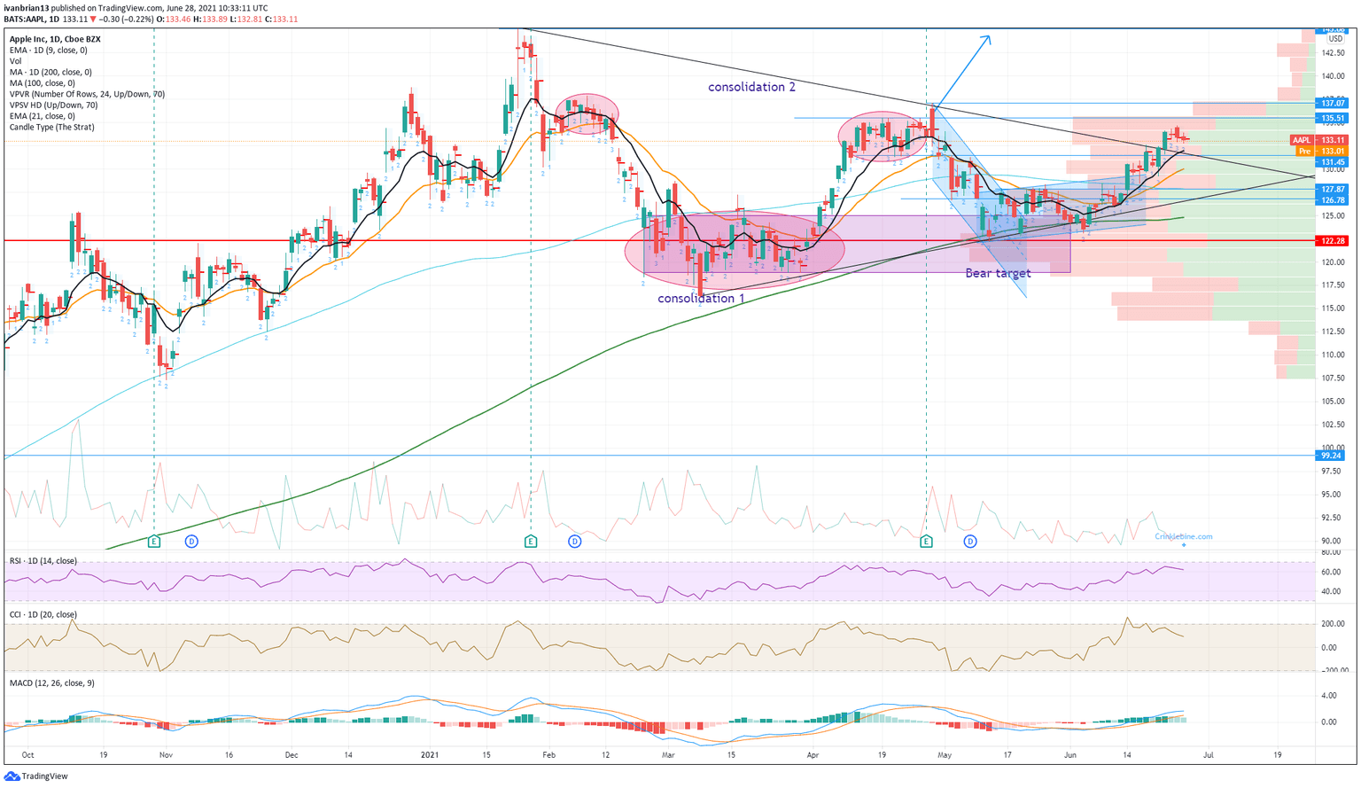This screenshot has height=788, width=1361.
Task: Click the 'Dec' label on the time axis
Action: pos(292,755)
